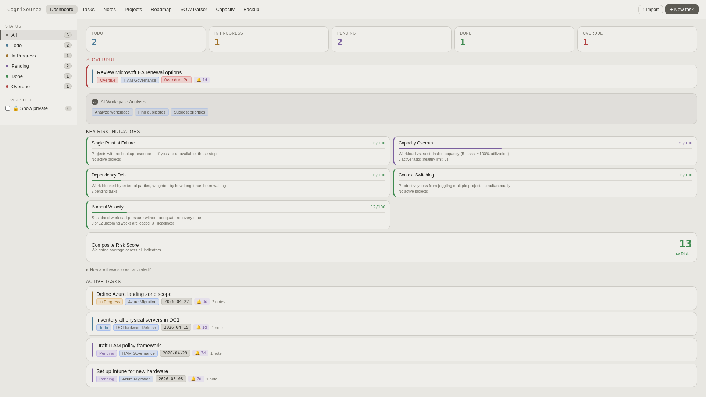The height and width of the screenshot is (397, 706).
Task: Open the Review Microsoft EA renewal task
Action: coord(139,72)
